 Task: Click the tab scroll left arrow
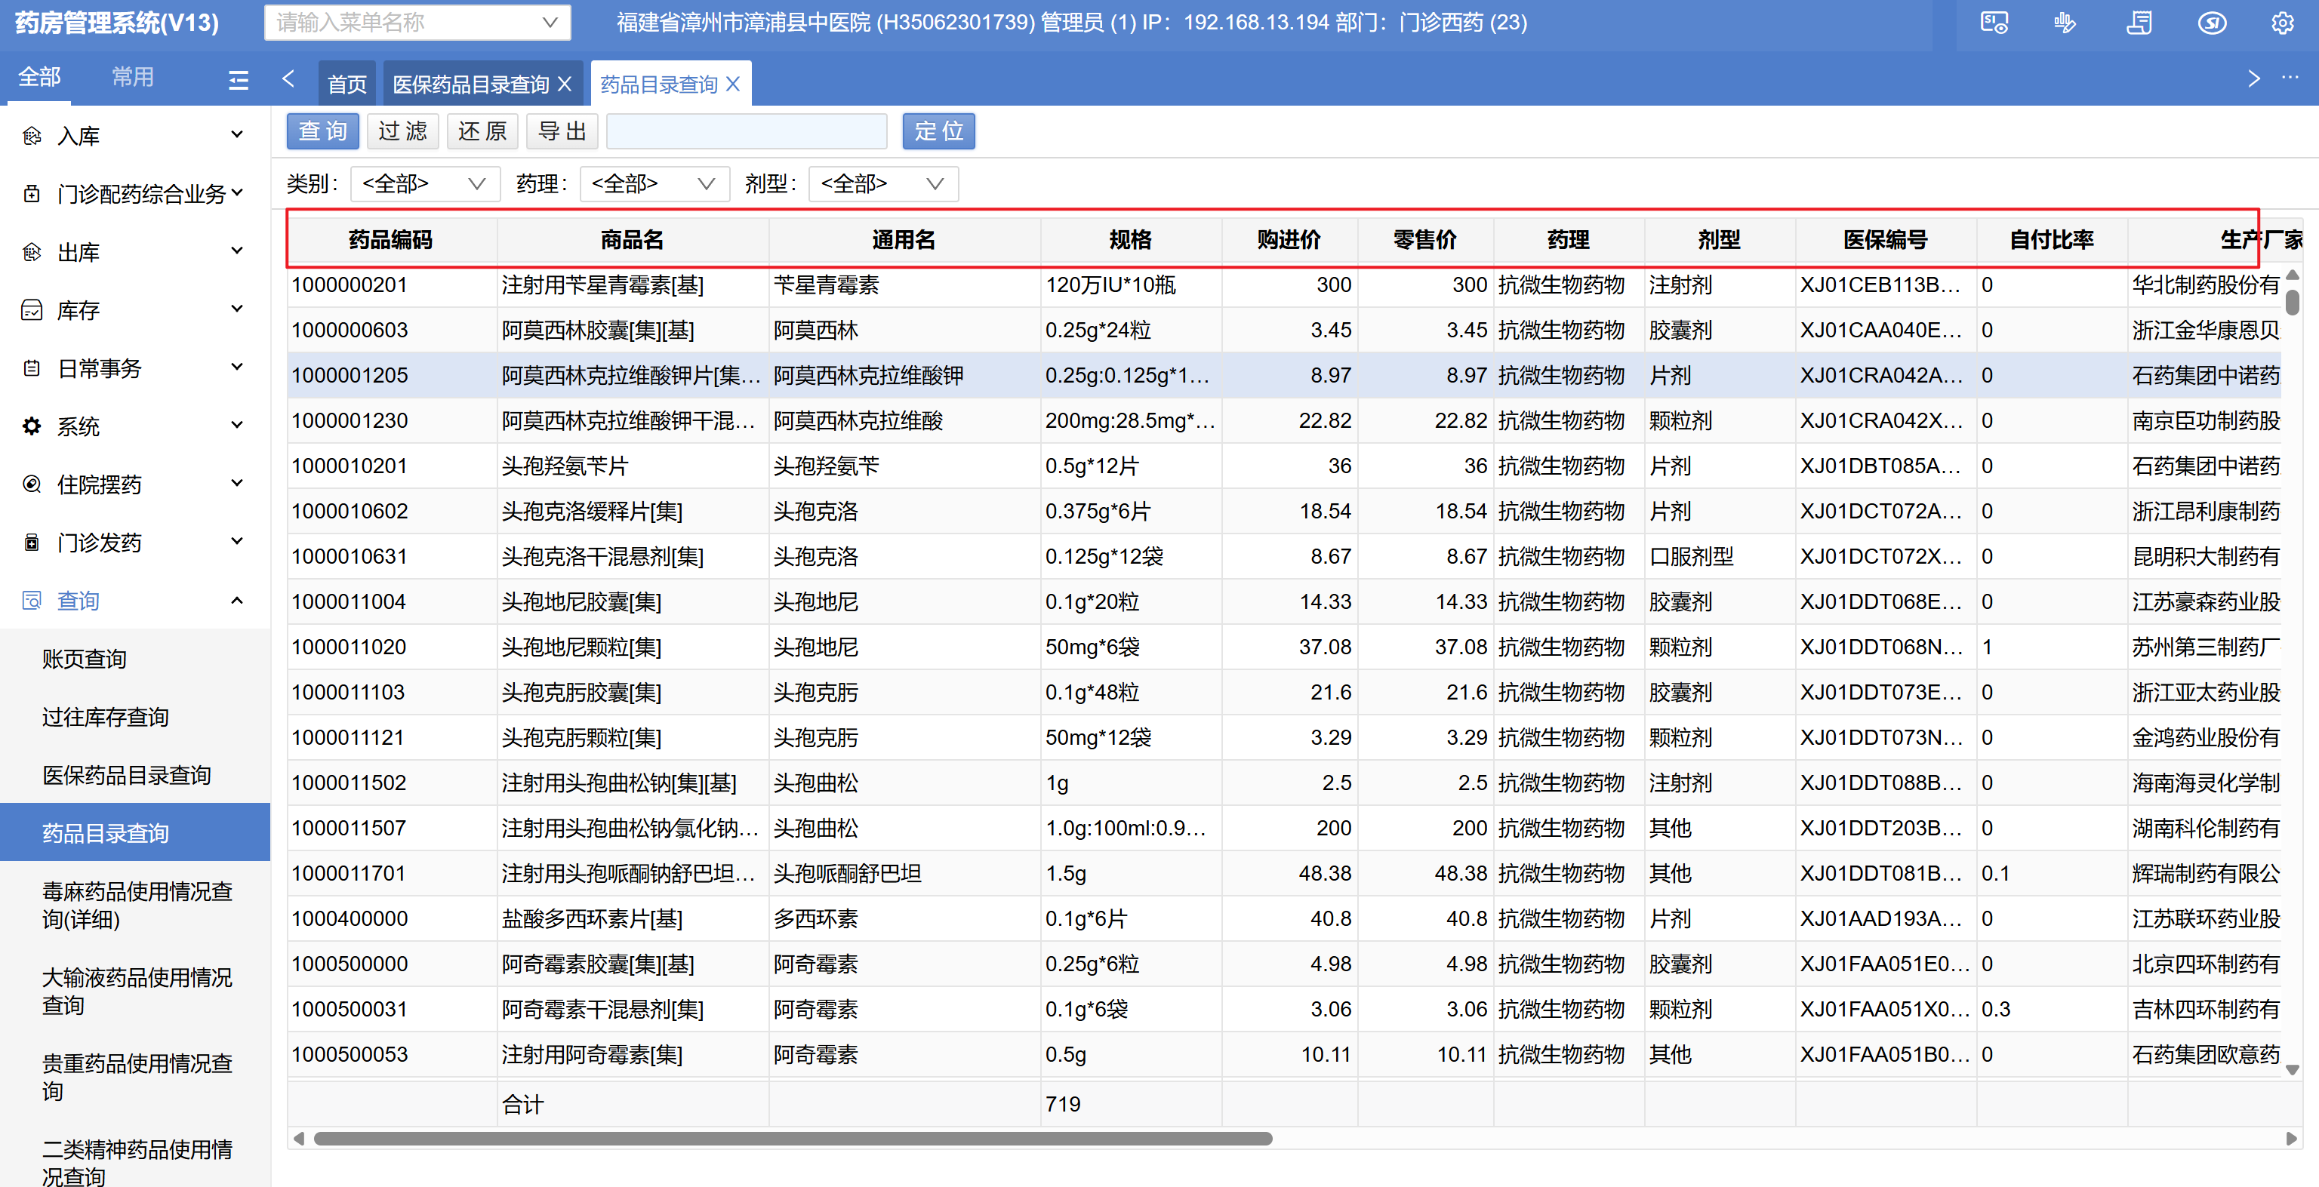tap(288, 79)
